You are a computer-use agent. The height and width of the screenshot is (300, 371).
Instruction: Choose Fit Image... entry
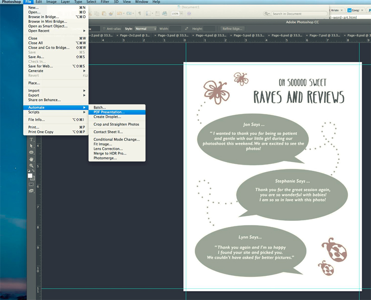117,144
